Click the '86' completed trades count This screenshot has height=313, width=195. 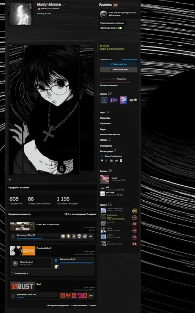click(31, 199)
